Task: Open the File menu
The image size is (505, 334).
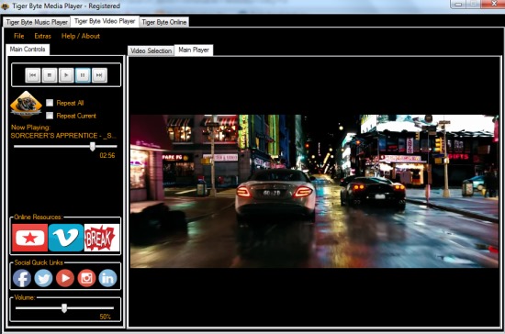Action: [19, 36]
